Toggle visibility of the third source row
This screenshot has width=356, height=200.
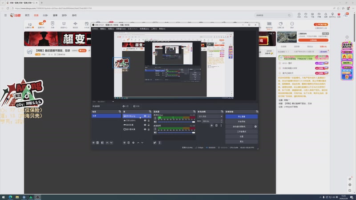coord(145,125)
